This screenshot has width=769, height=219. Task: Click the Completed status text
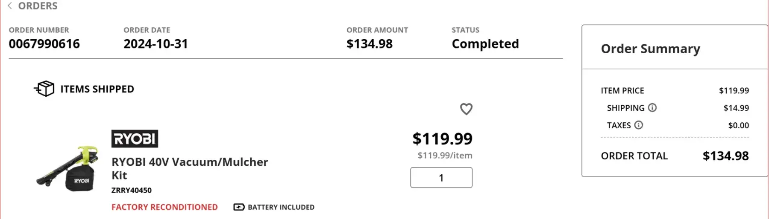coord(485,44)
